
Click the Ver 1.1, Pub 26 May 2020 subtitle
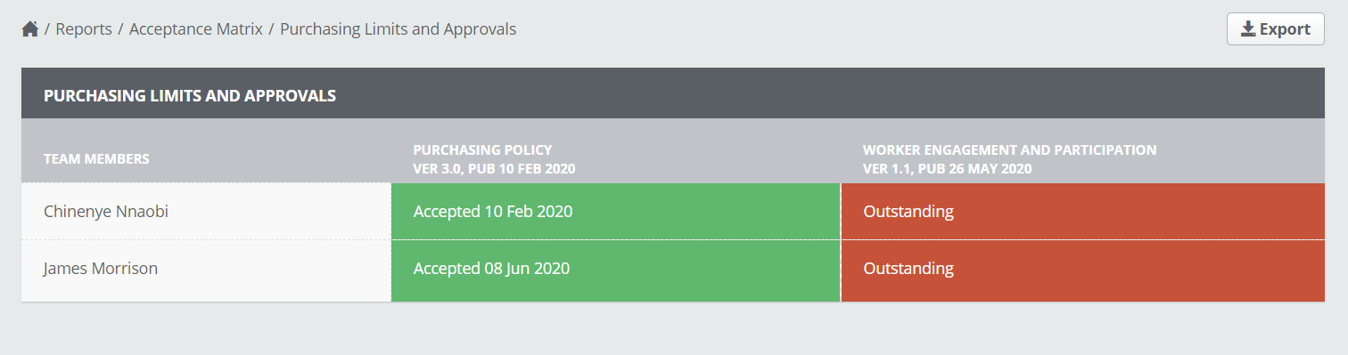(x=947, y=168)
